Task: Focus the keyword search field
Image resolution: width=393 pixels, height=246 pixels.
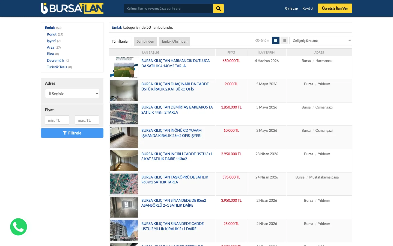Action: coord(168,8)
